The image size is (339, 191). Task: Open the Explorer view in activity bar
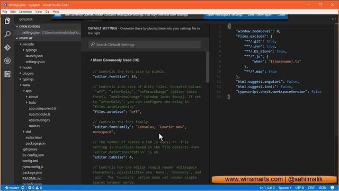pos(7,21)
